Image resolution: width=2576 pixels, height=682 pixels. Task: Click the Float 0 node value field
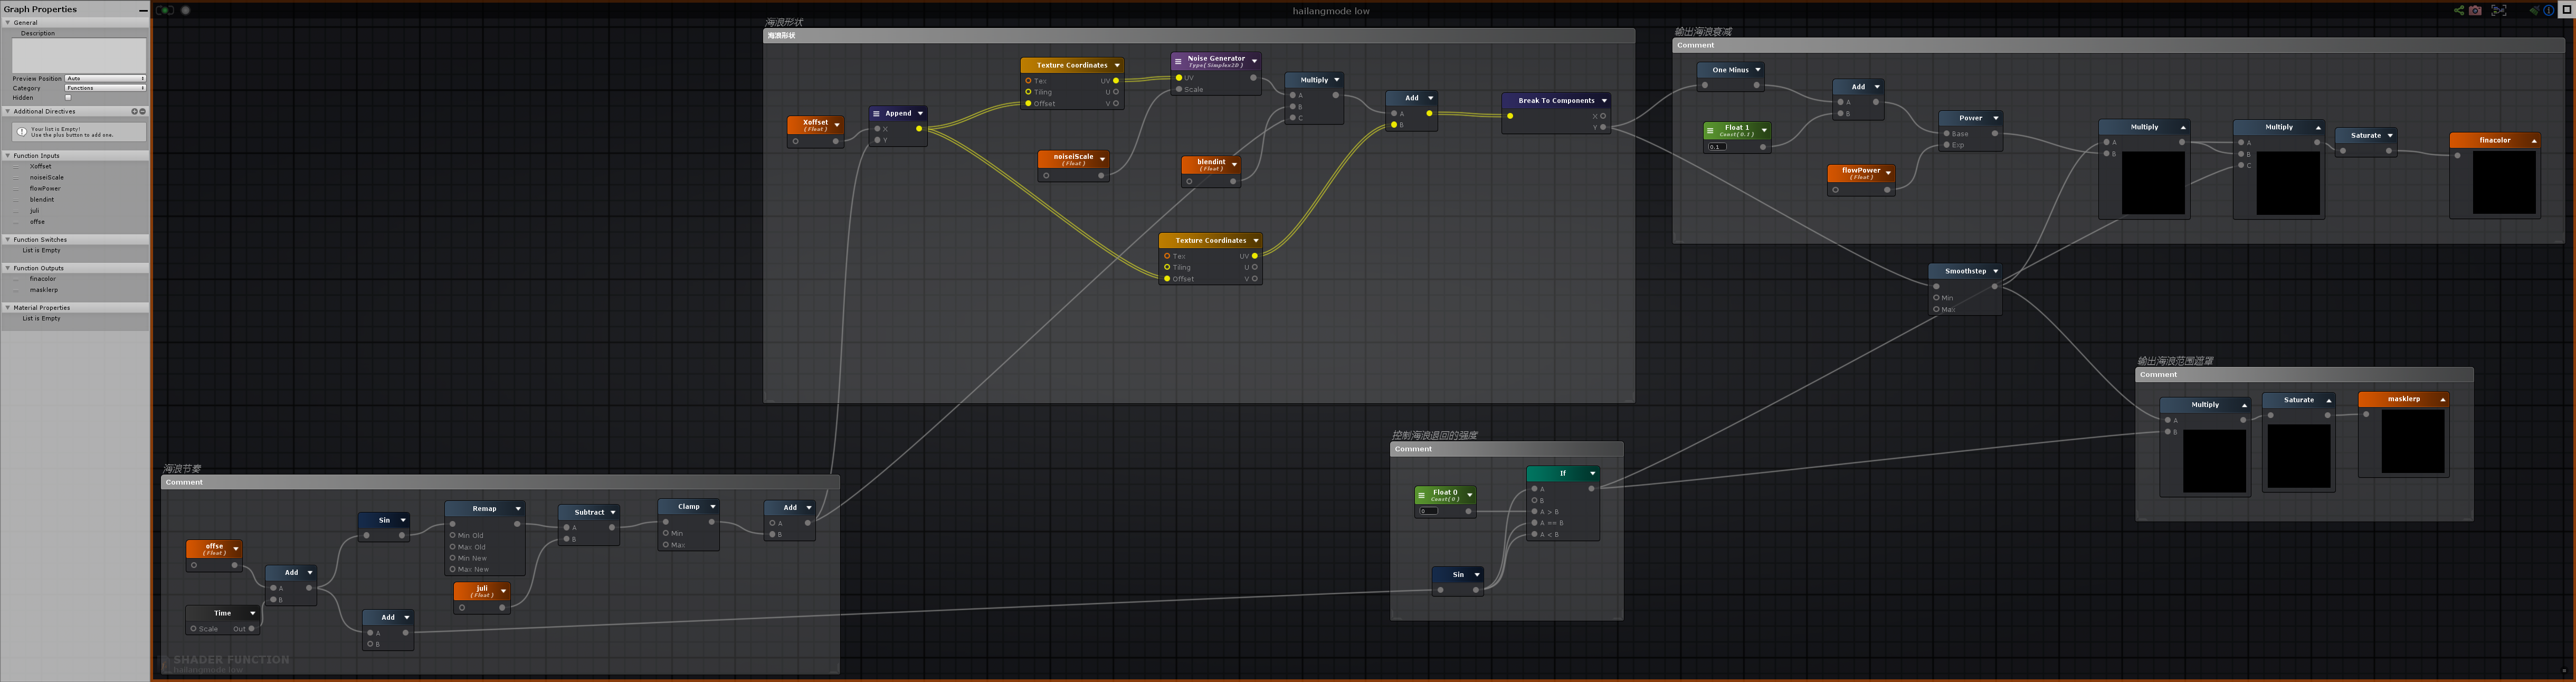point(1428,511)
